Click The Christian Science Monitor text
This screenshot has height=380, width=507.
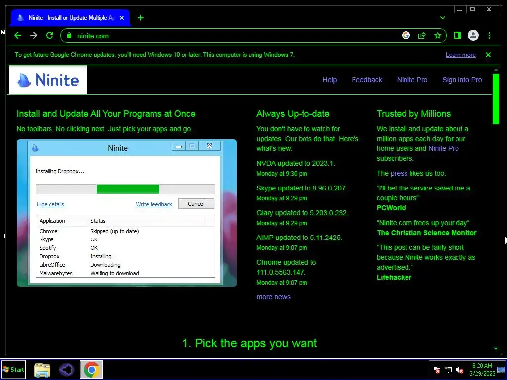pyautogui.click(x=426, y=233)
